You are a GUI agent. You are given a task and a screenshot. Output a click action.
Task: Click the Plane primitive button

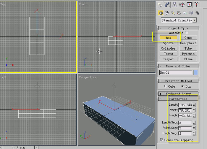click(x=188, y=59)
